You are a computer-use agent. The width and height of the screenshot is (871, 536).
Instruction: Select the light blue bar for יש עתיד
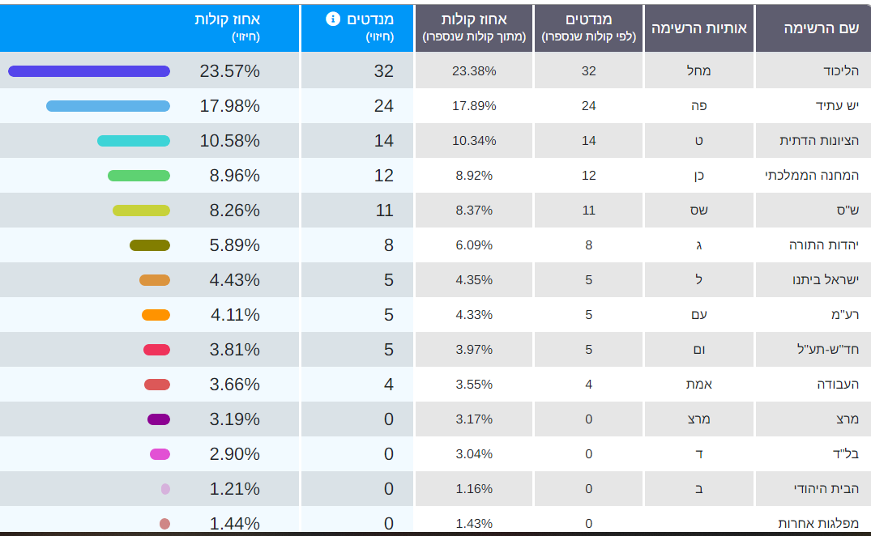(x=108, y=106)
